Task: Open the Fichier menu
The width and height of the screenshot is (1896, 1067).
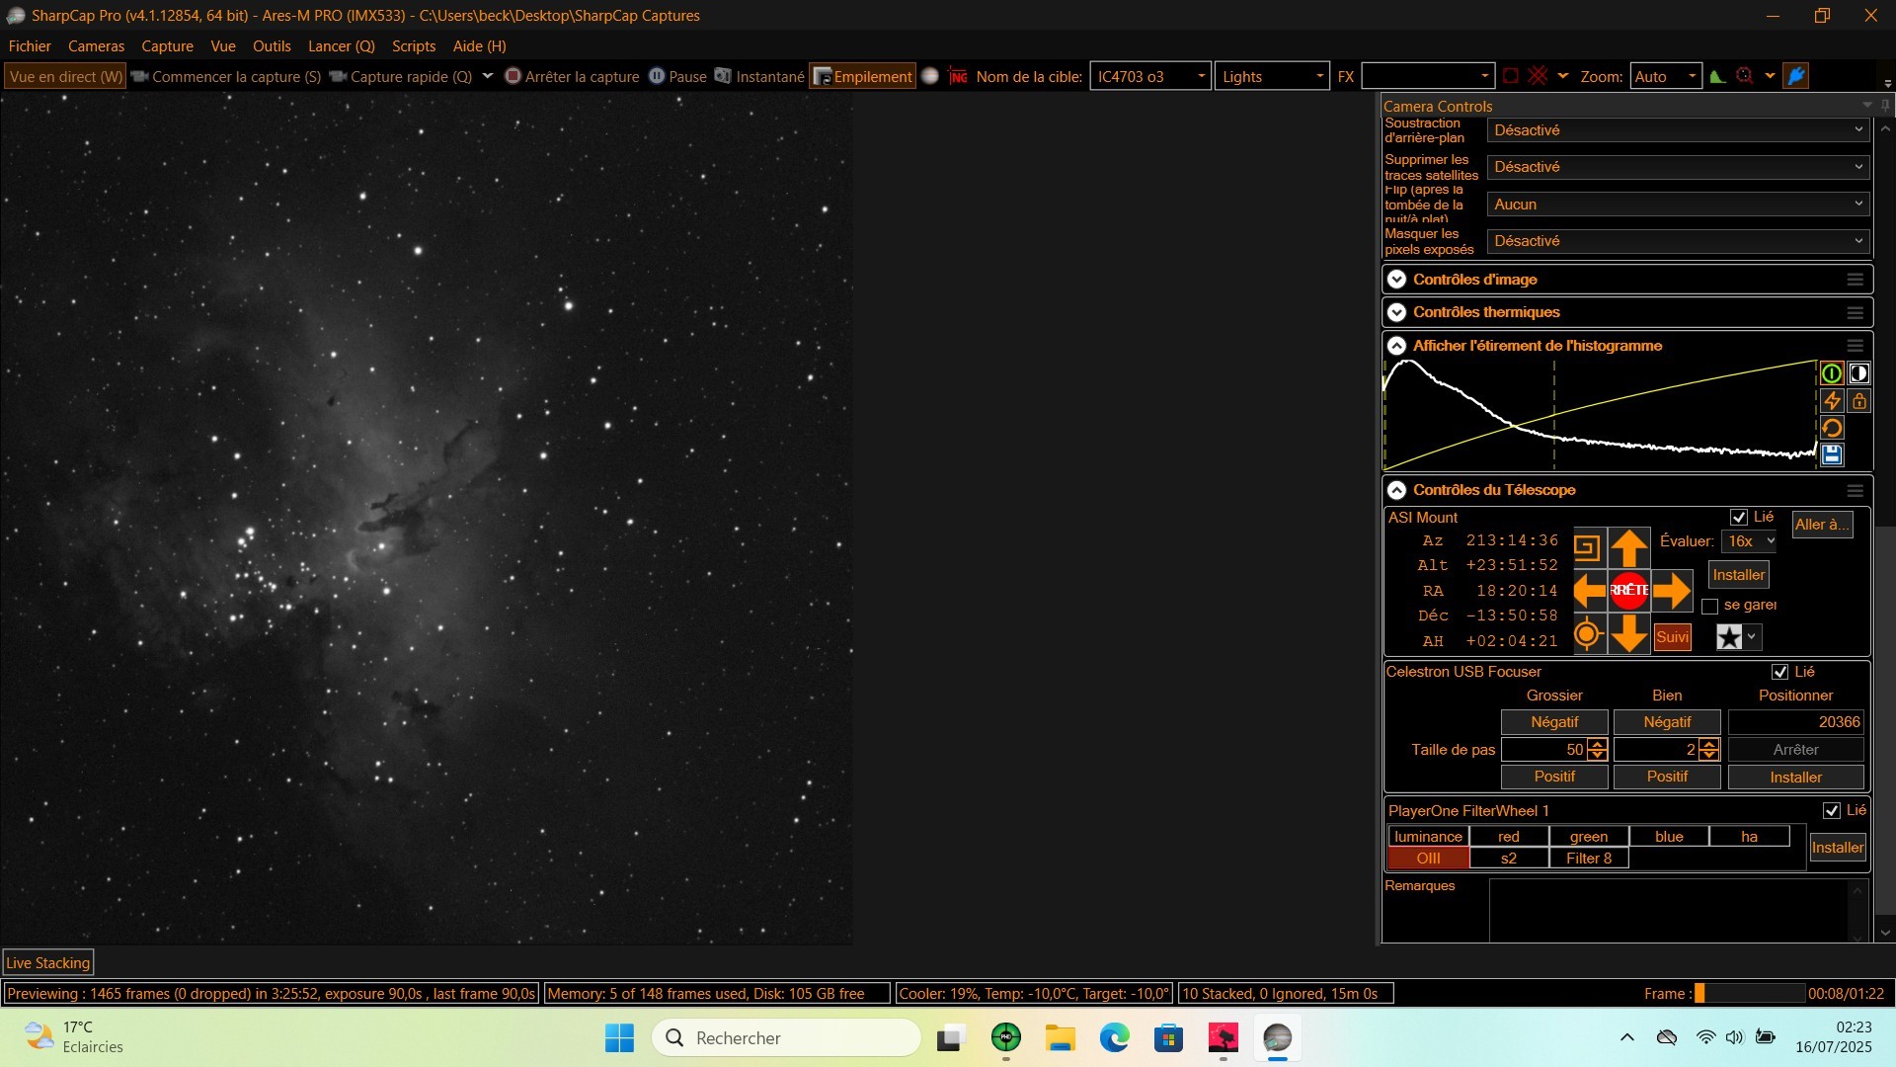Action: coord(30,46)
